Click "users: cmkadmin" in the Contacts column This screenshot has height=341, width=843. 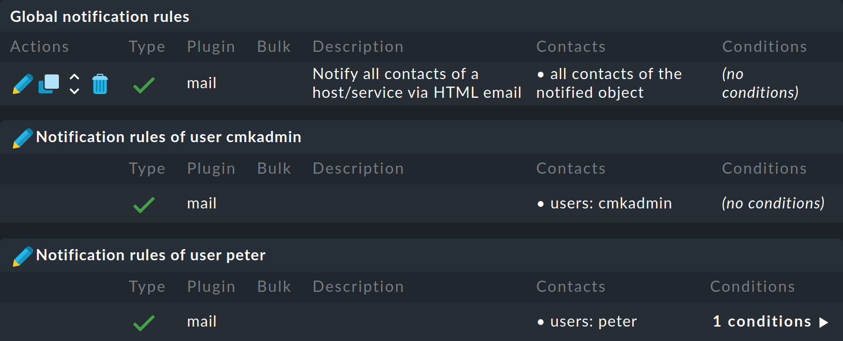pyautogui.click(x=611, y=204)
